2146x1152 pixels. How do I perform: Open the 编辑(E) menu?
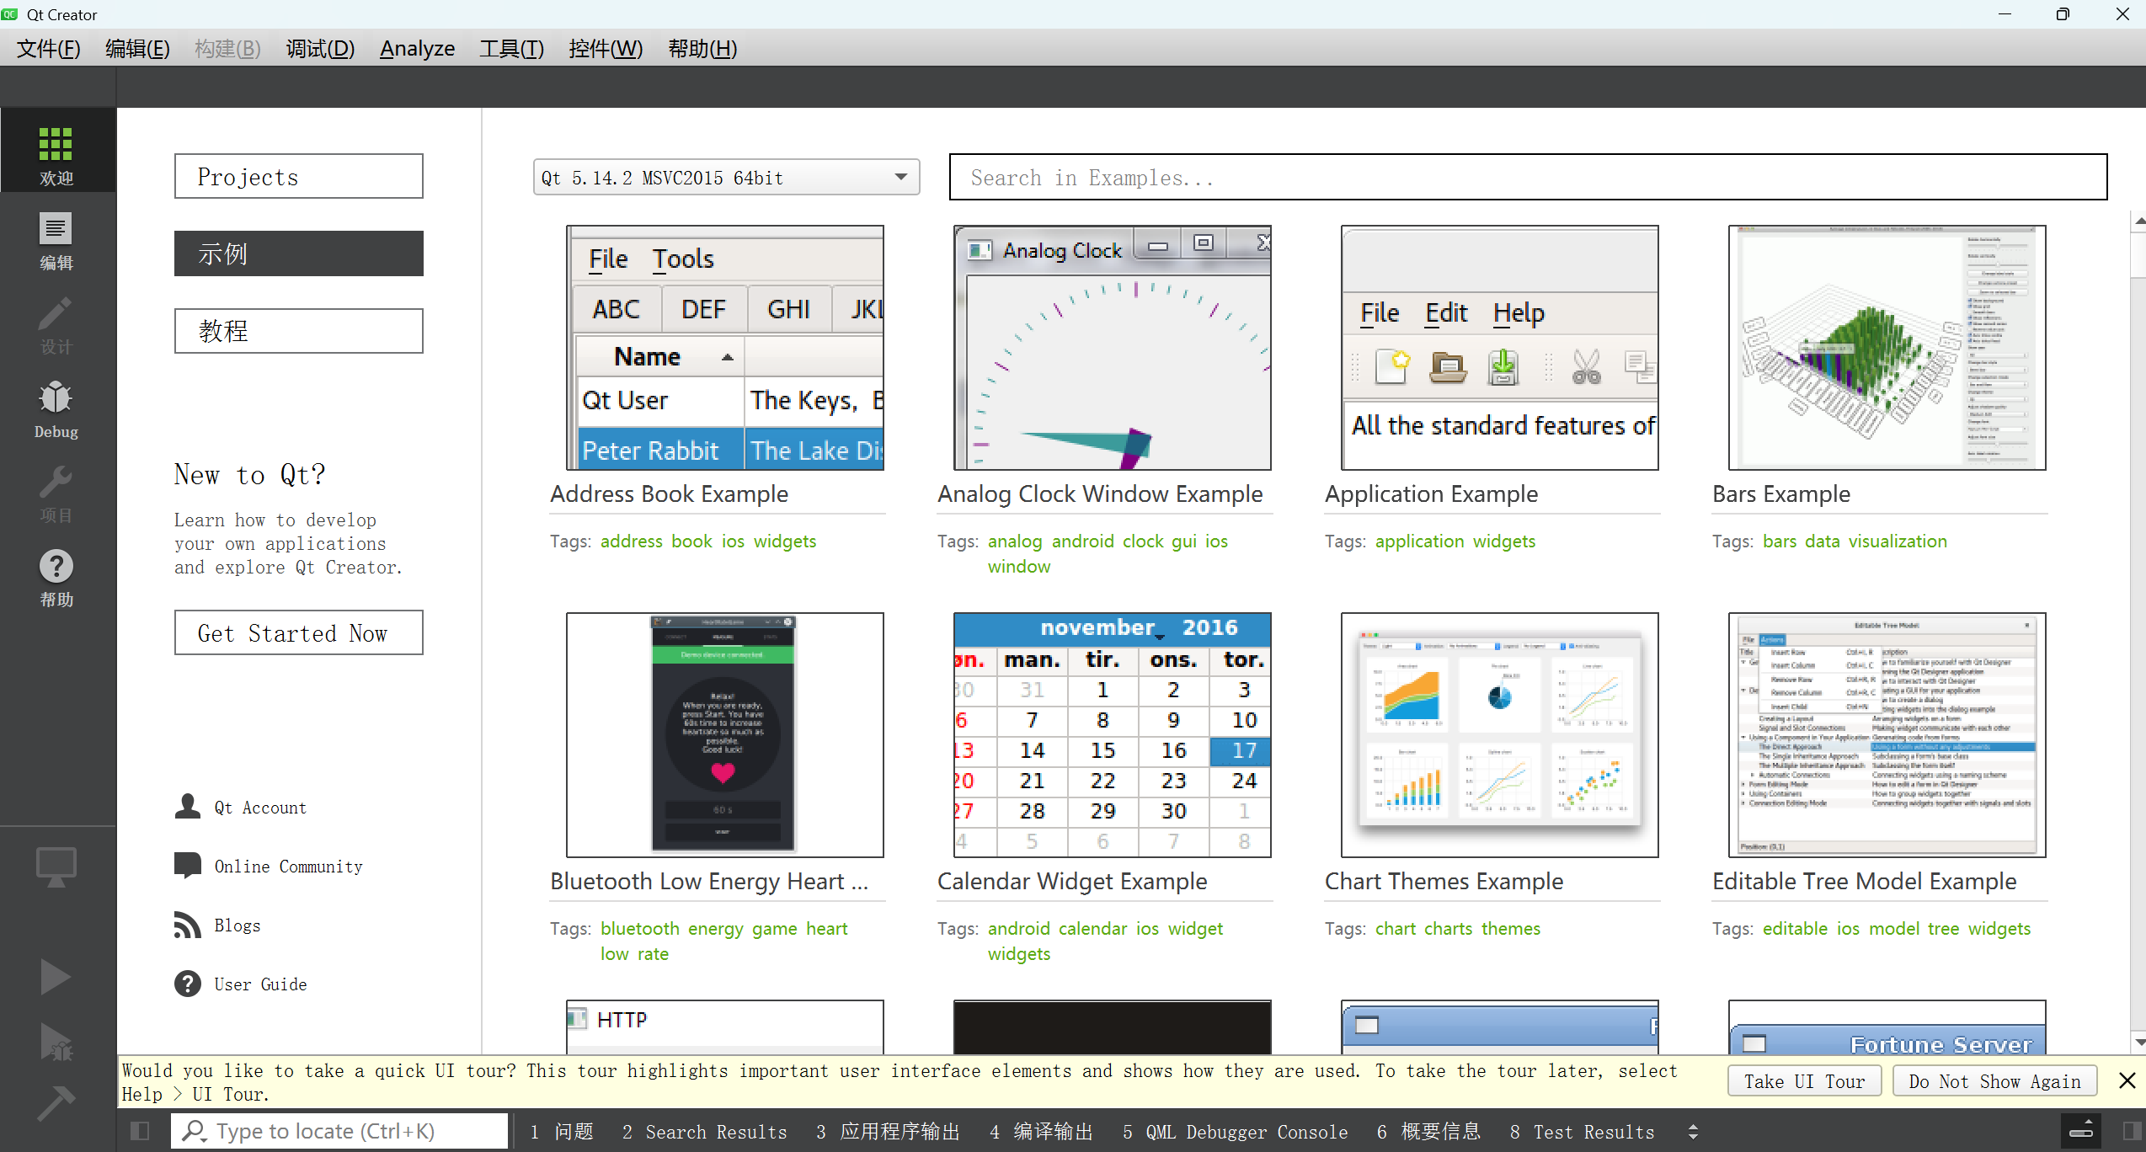coord(137,48)
